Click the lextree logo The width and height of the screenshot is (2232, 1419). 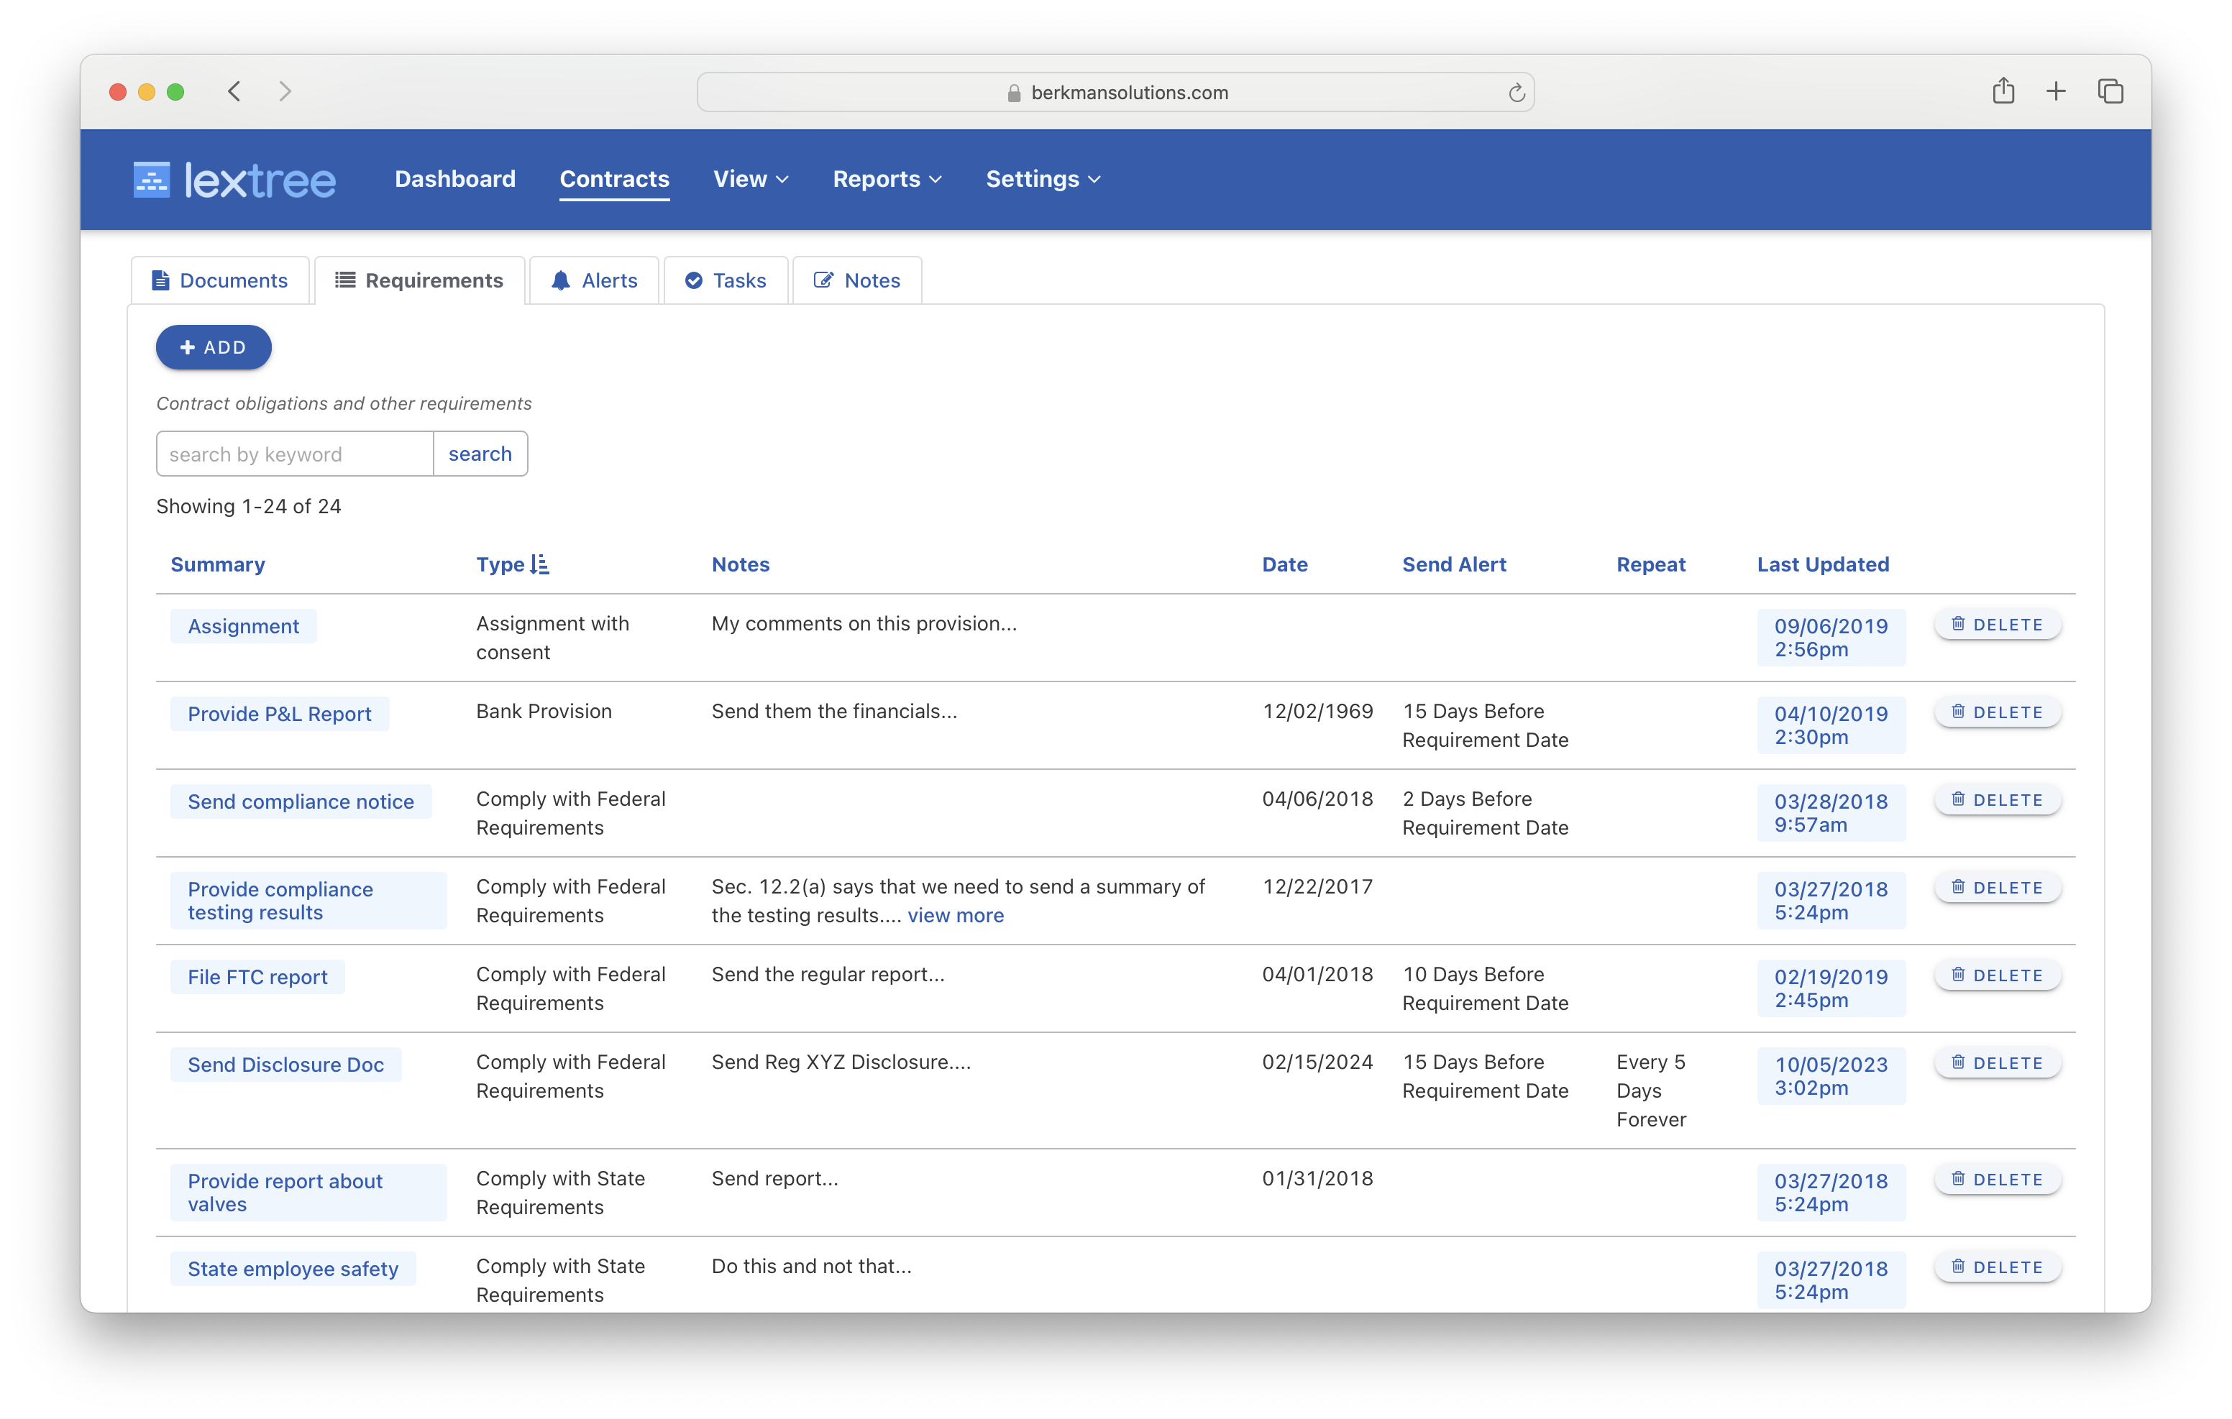[234, 180]
